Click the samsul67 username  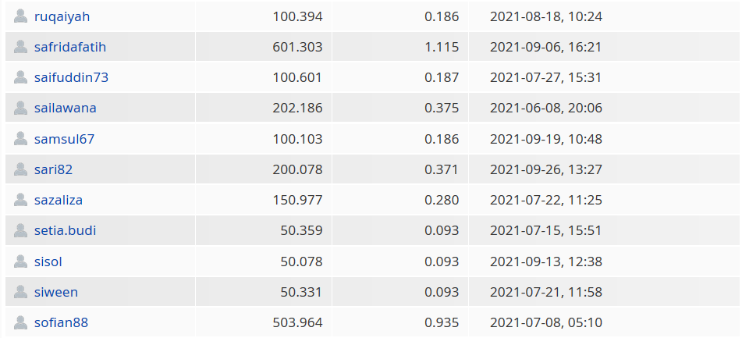point(64,139)
